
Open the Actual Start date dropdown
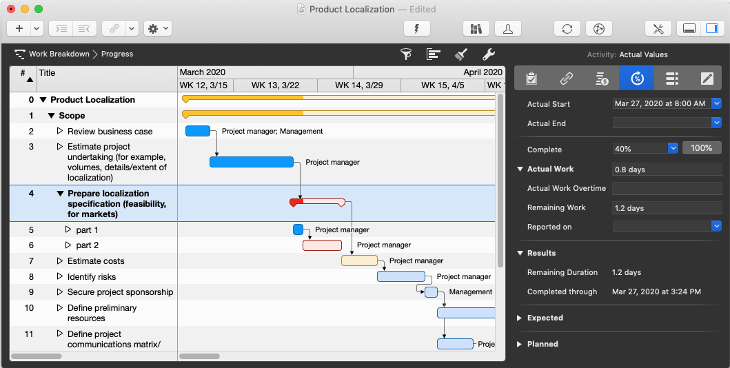click(716, 103)
